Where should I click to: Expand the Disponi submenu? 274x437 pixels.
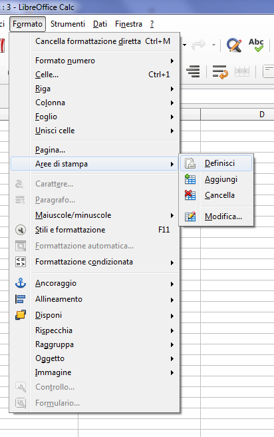click(94, 315)
